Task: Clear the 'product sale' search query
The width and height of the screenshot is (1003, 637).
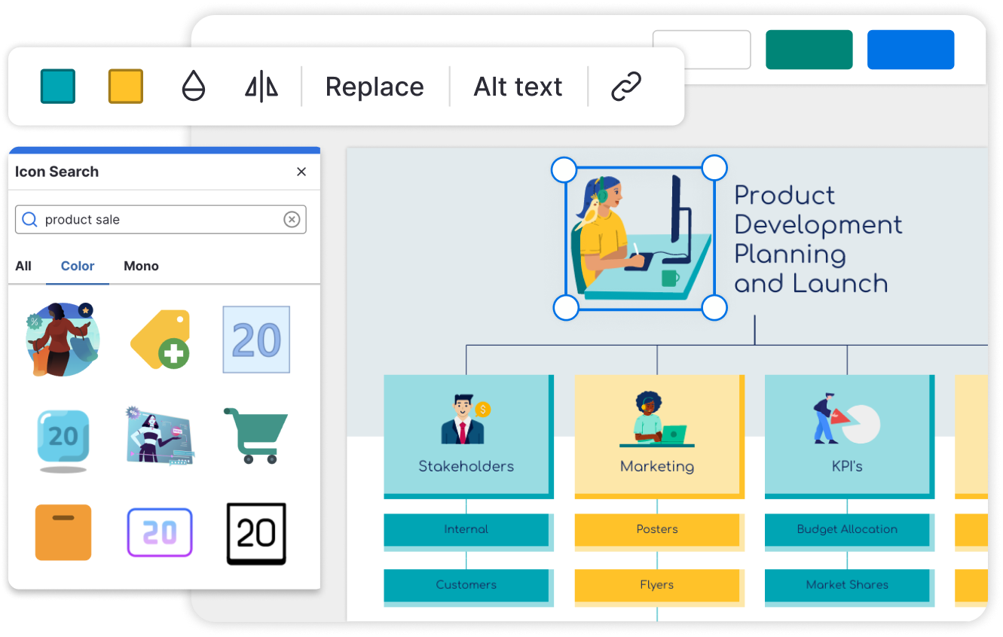Action: (292, 219)
